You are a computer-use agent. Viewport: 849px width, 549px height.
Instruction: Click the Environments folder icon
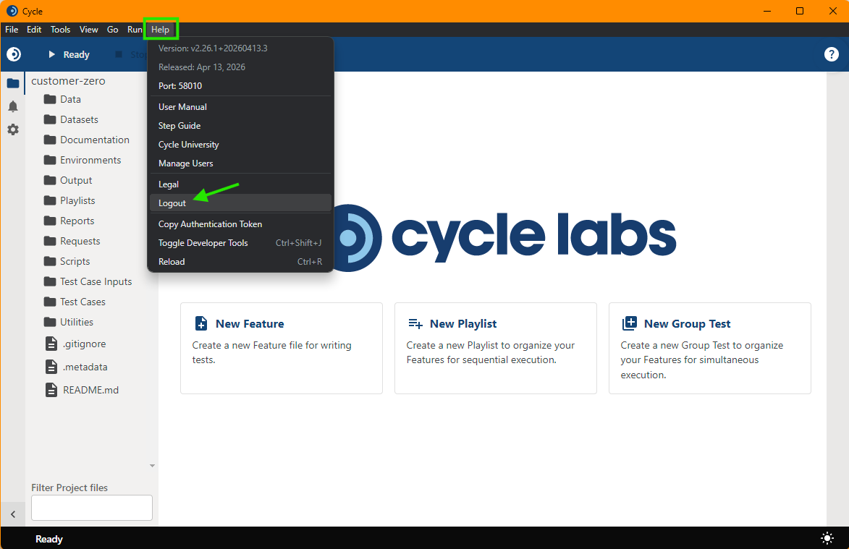point(50,160)
